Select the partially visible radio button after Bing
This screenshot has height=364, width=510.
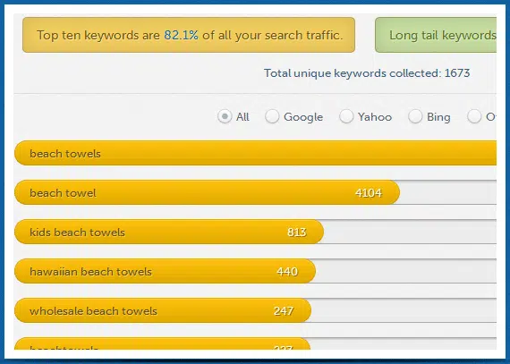pyautogui.click(x=474, y=116)
